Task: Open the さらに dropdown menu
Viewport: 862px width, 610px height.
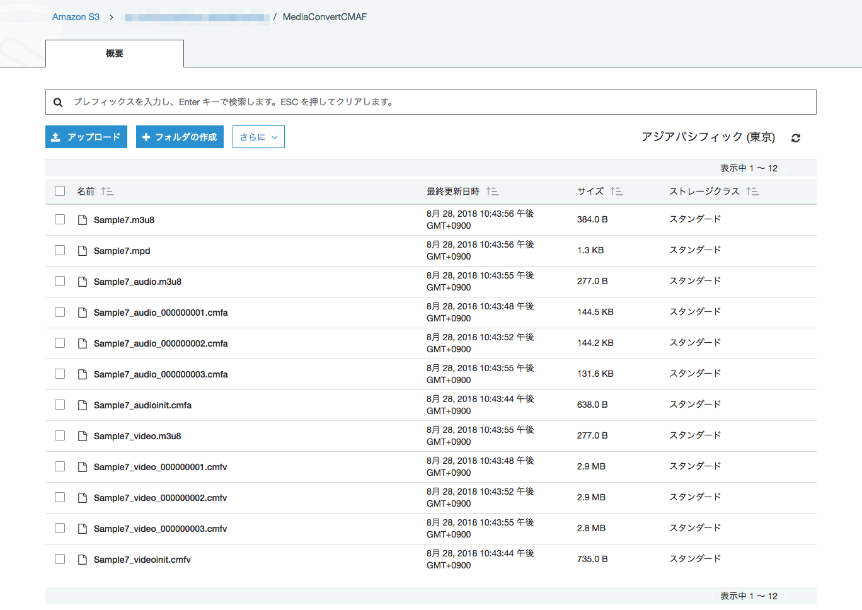Action: [x=258, y=137]
